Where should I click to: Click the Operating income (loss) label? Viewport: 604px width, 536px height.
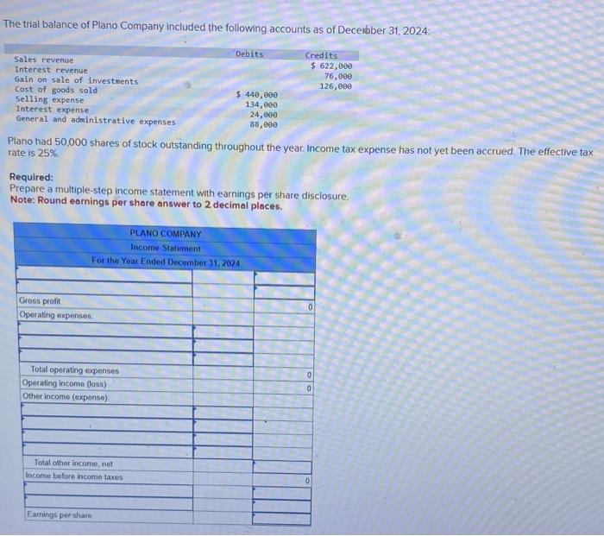pos(65,383)
